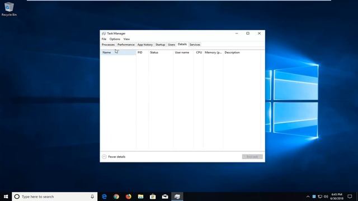Launch Firefox from taskbar

click(128, 197)
